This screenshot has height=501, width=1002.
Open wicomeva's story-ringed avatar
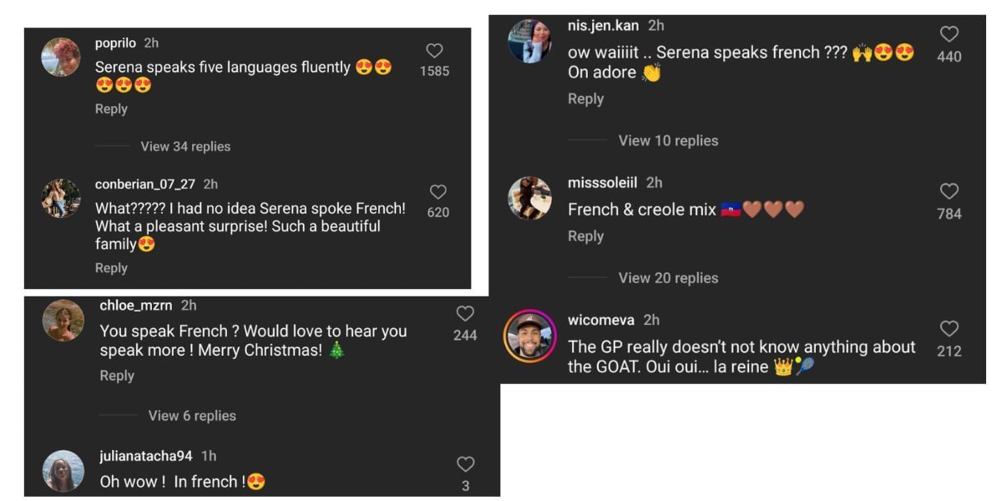point(529,337)
